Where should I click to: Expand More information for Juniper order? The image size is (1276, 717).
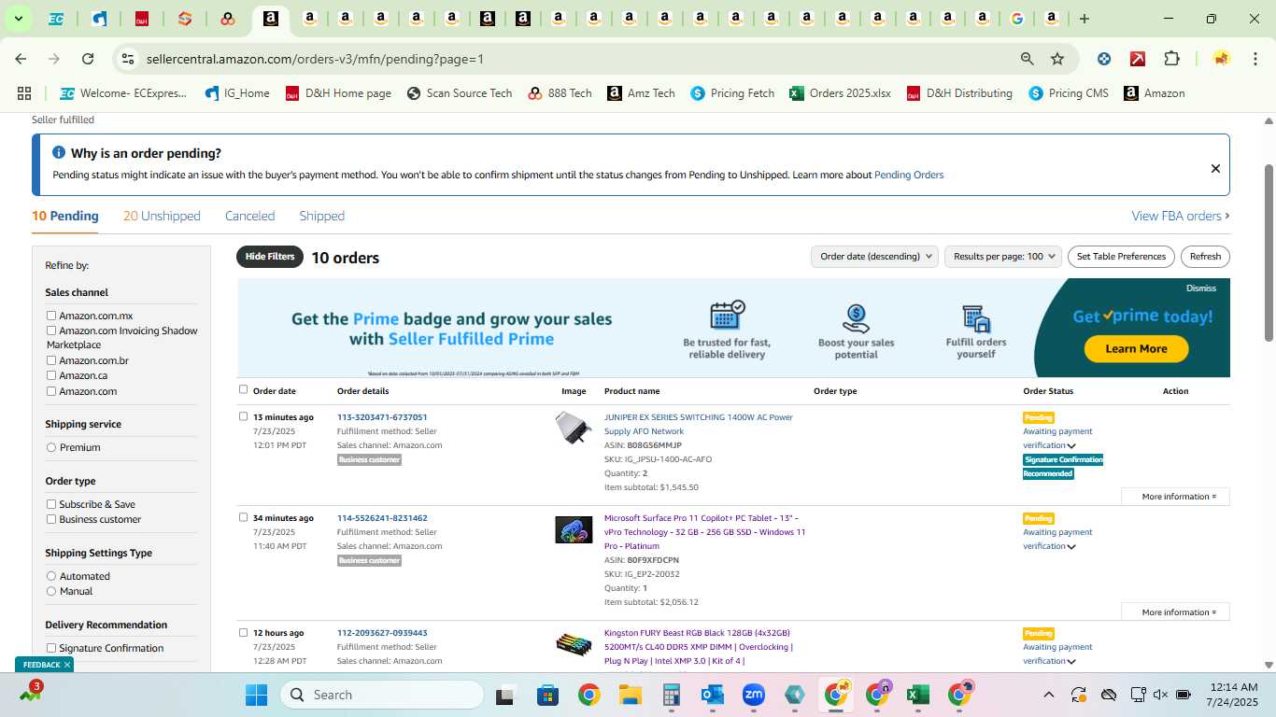point(1176,497)
